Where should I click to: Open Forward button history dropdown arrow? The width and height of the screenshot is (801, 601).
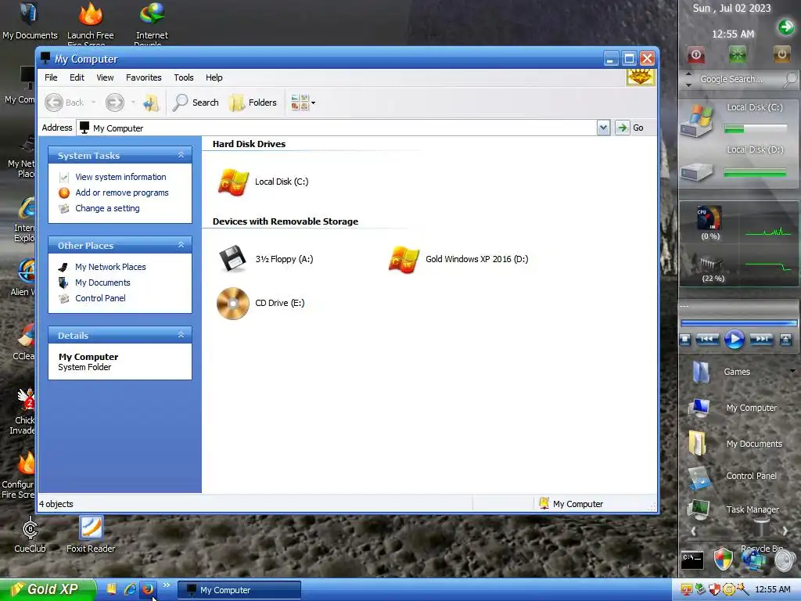click(x=133, y=103)
